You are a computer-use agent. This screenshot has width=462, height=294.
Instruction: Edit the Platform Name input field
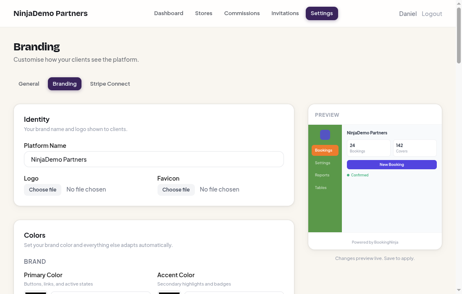[154, 159]
